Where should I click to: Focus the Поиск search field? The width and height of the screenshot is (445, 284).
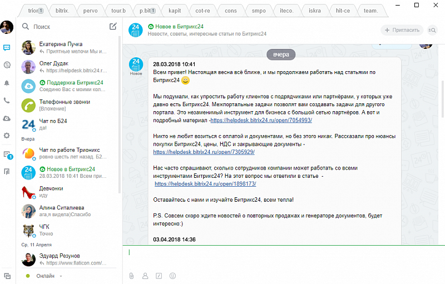pos(65,27)
